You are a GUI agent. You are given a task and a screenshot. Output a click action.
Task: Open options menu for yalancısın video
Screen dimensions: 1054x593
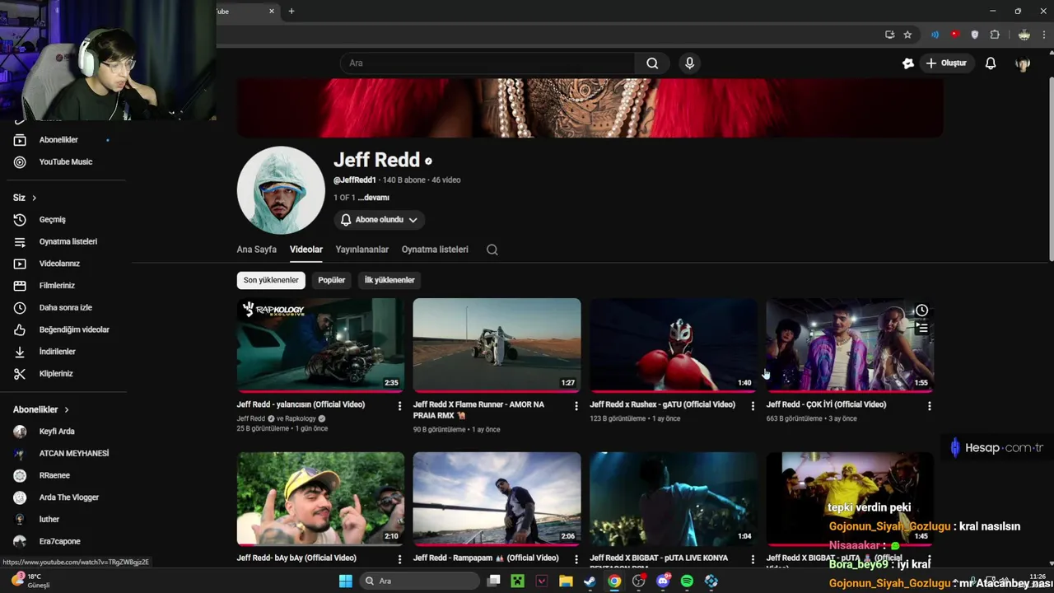pyautogui.click(x=400, y=406)
